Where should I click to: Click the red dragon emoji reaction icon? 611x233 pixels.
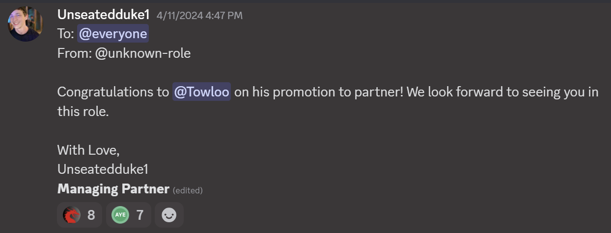pyautogui.click(x=72, y=215)
